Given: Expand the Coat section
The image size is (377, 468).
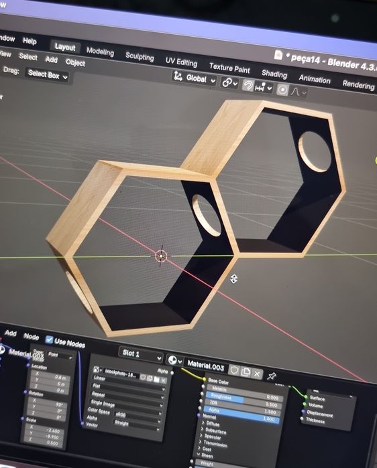Looking at the screenshot, I should [x=205, y=449].
